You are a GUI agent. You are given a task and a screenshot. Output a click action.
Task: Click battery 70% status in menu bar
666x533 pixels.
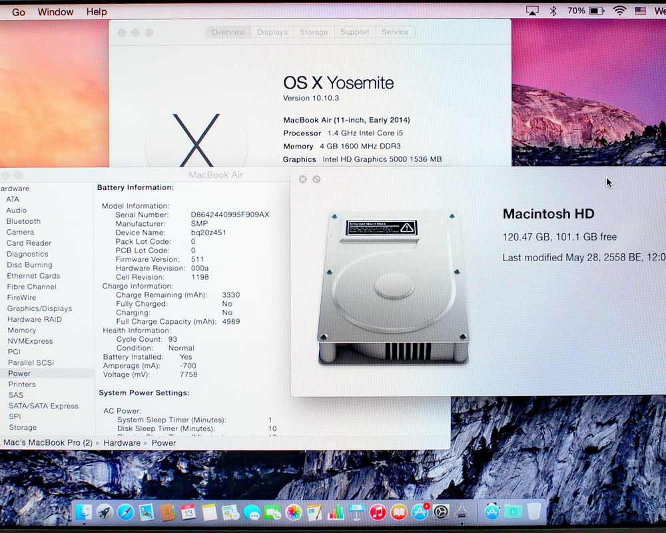[x=585, y=11]
